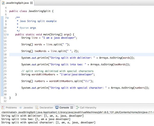This screenshot has width=154, height=126.
Task: Click the @param tag in the Javadoc
Action: point(24,28)
